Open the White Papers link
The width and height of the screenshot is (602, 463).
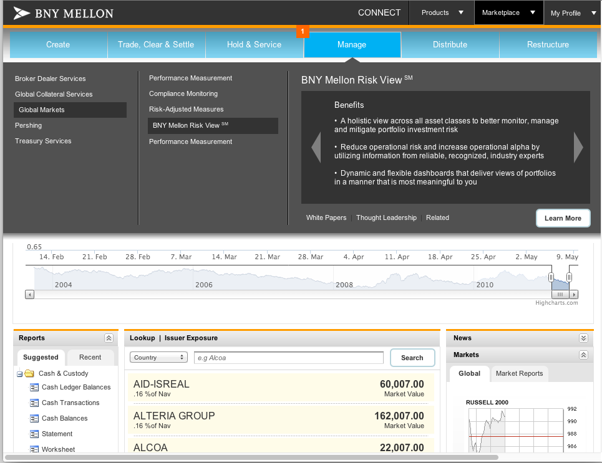(x=326, y=217)
